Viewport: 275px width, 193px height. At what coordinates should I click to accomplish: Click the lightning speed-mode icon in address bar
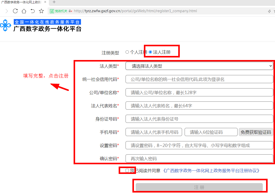(269, 11)
